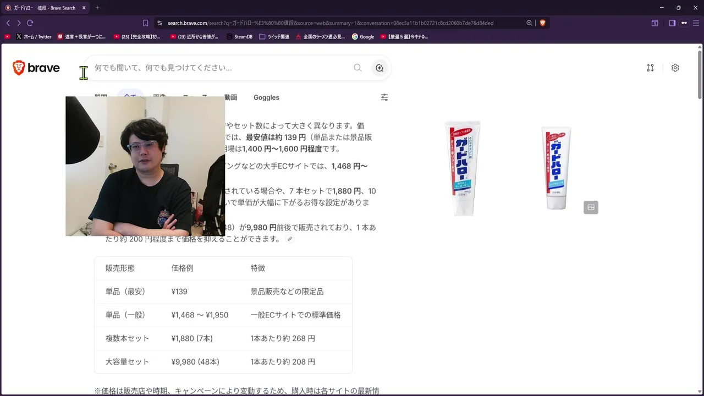The image size is (704, 396).
Task: Open the Google bookmark
Action: click(363, 37)
